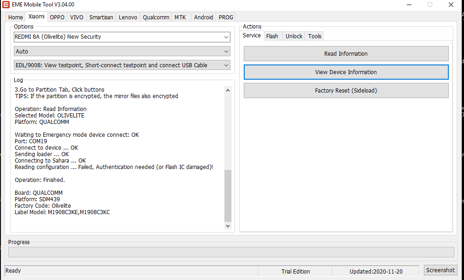Click the 'Board: QUALCOMM' log line
464x280 pixels.
tap(38, 193)
